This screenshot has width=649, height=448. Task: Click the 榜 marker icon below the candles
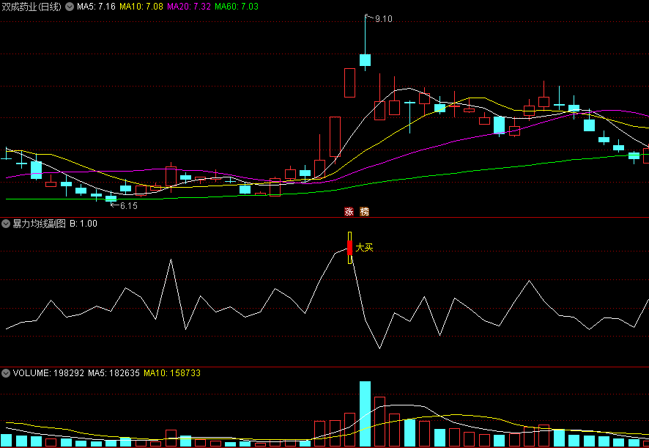(x=364, y=212)
